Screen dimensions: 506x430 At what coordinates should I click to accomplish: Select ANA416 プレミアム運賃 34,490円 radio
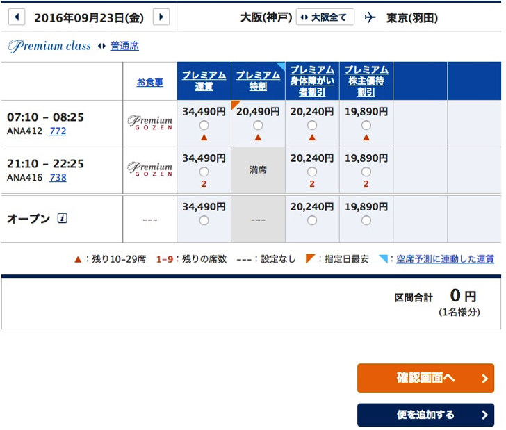click(204, 172)
